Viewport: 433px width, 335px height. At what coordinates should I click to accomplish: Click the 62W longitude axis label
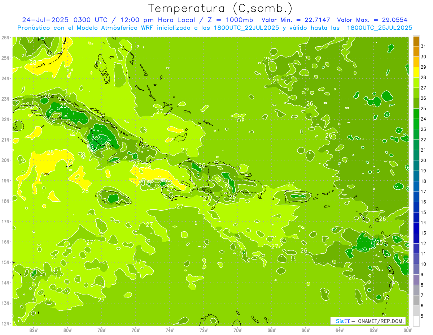(373, 330)
